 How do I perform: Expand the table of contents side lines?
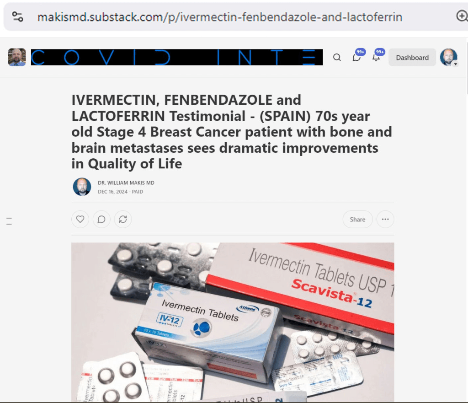[9, 221]
